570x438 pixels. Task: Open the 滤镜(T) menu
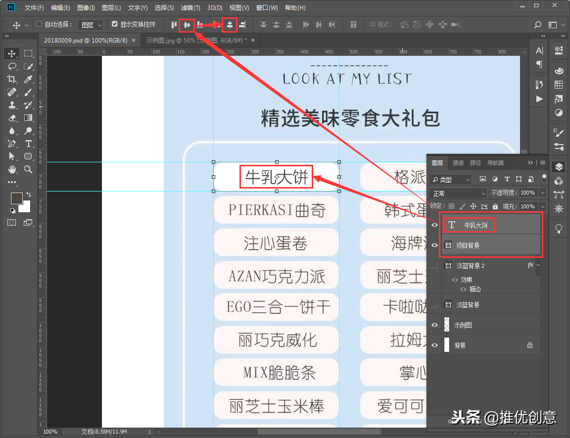[190, 7]
